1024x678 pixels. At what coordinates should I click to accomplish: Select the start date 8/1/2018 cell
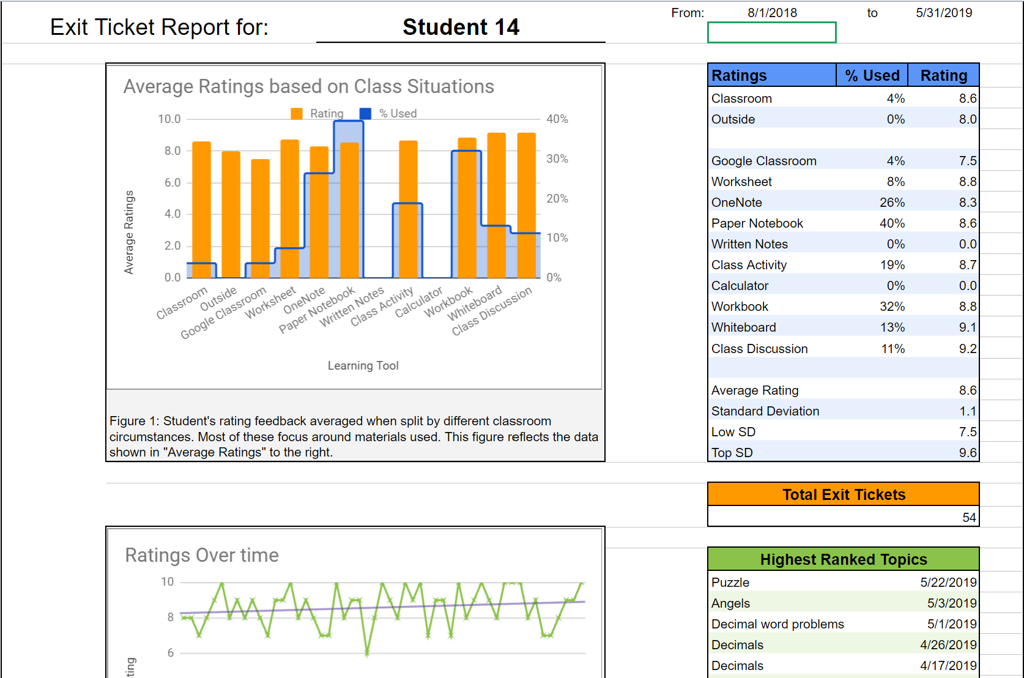click(x=772, y=13)
